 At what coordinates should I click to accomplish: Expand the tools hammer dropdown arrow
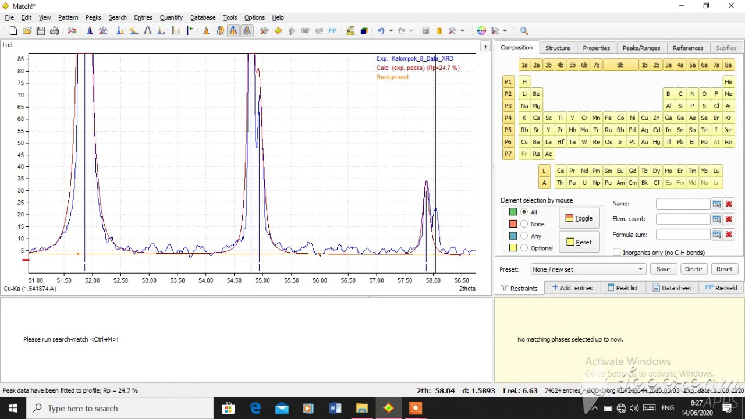(462, 31)
